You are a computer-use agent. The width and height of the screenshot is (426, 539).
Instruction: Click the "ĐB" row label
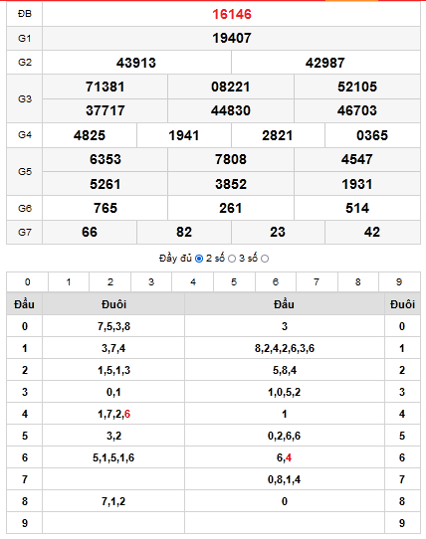(25, 14)
